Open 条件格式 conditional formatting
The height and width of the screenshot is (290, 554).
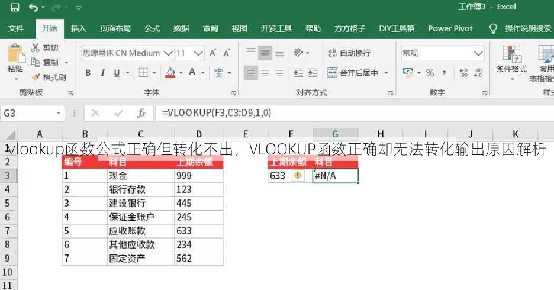point(511,62)
